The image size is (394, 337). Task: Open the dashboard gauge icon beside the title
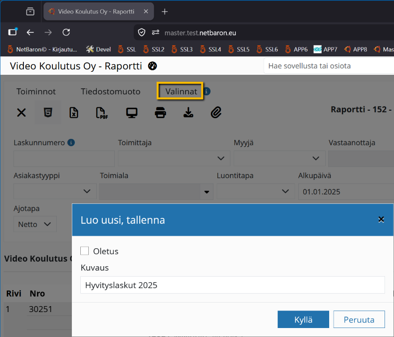(153, 66)
